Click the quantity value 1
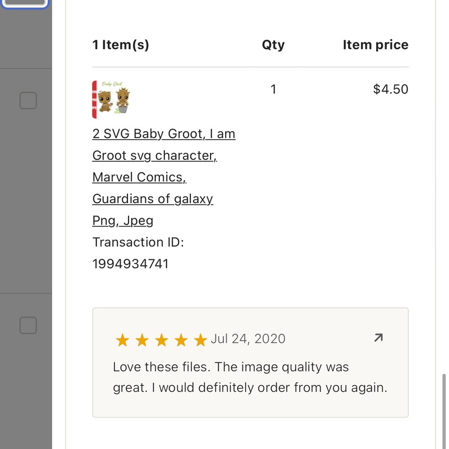This screenshot has width=449, height=449. [273, 89]
